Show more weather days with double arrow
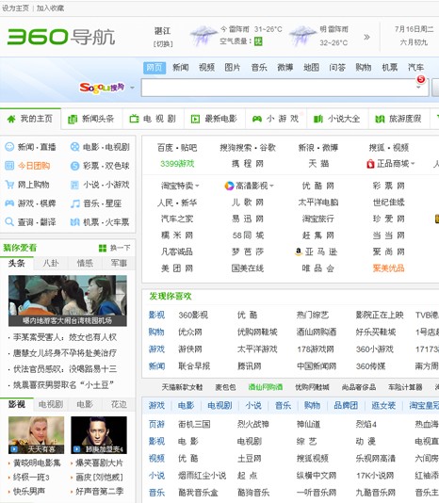The width and height of the screenshot is (439, 503). pyautogui.click(x=366, y=37)
